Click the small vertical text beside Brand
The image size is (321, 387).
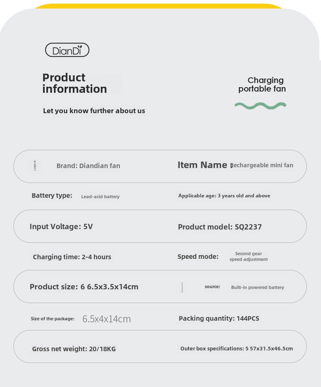pos(35,166)
